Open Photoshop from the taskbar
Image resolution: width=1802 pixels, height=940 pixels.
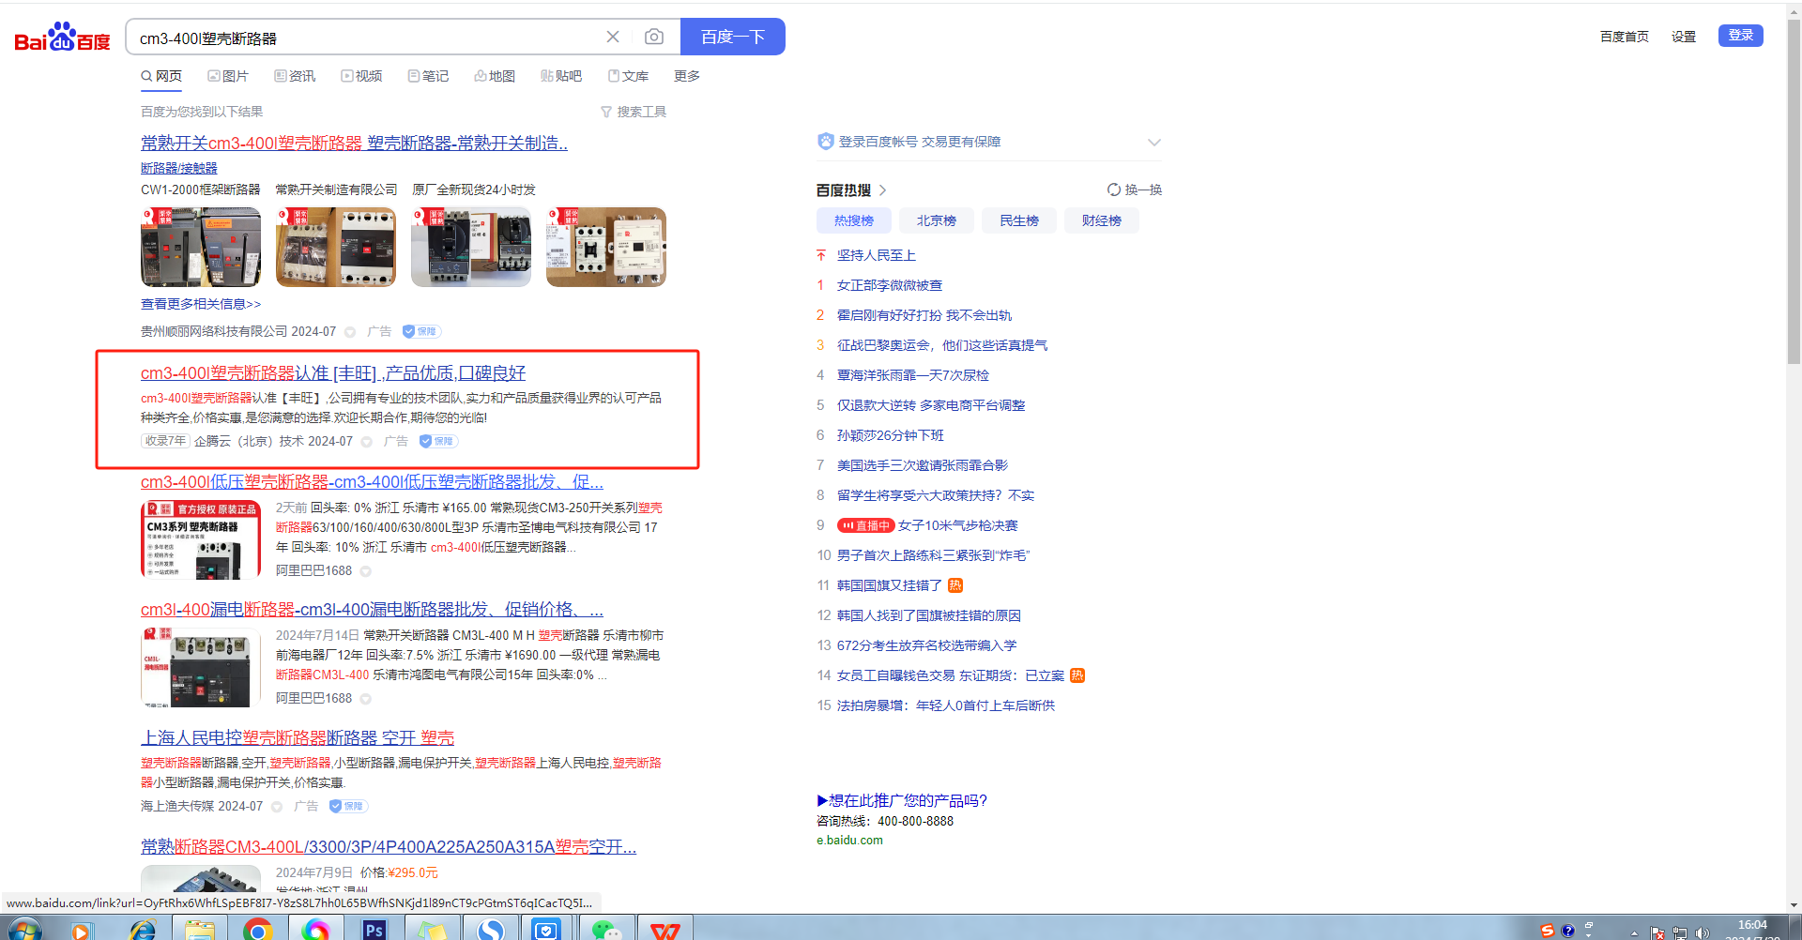374,929
